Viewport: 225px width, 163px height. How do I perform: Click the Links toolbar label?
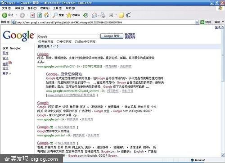coord(217,22)
